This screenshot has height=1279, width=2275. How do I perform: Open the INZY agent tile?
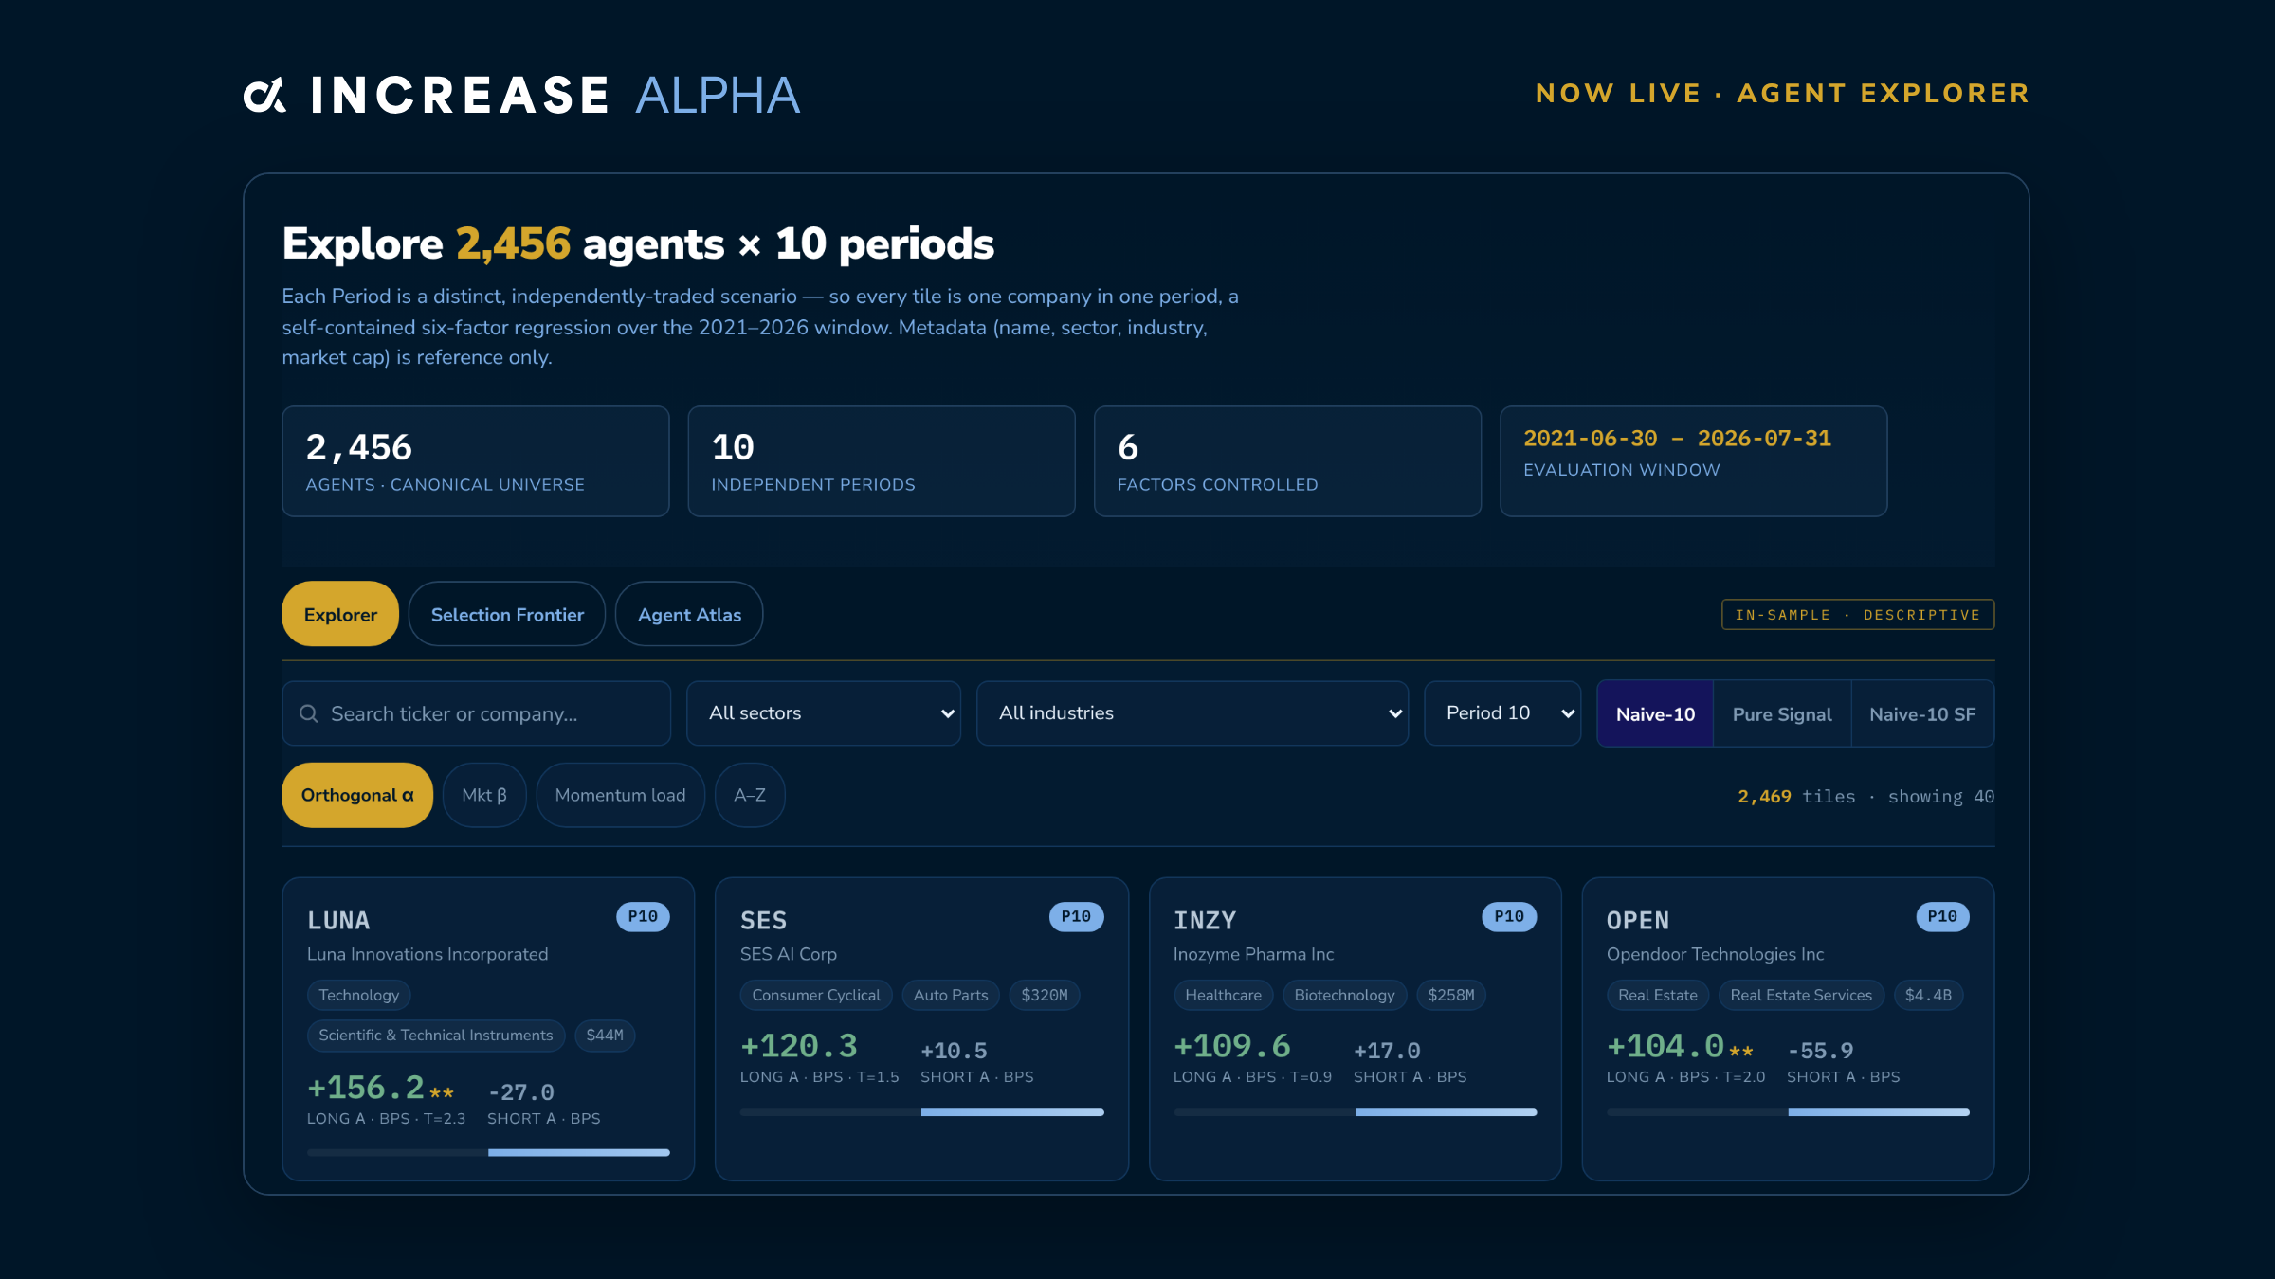coord(1355,1029)
